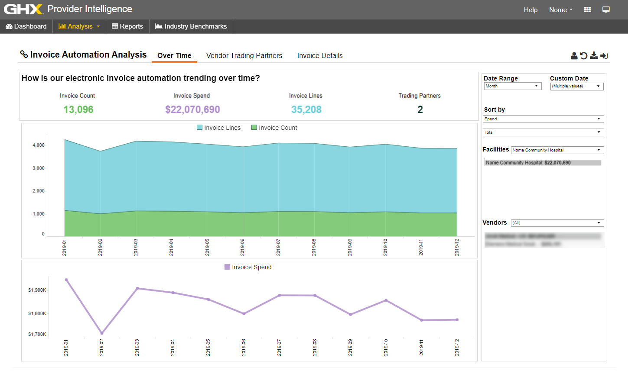Open the Custom Date multiple values dropdown
Viewport: 628px width, 377px height.
click(x=577, y=86)
